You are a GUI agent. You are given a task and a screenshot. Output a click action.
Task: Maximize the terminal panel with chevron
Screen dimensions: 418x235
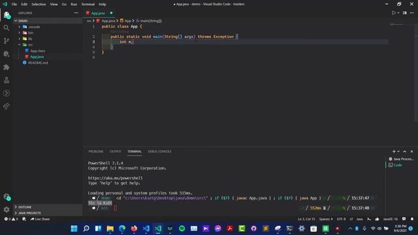(x=405, y=151)
